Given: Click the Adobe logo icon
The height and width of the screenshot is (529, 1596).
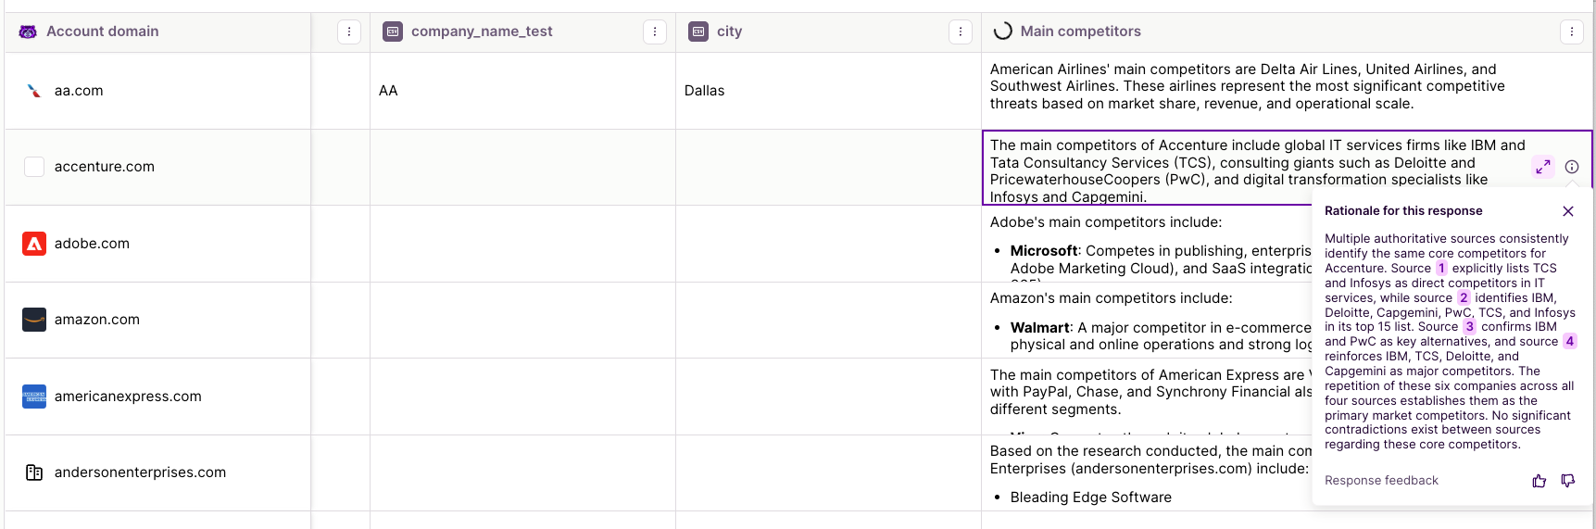Looking at the screenshot, I should point(34,244).
